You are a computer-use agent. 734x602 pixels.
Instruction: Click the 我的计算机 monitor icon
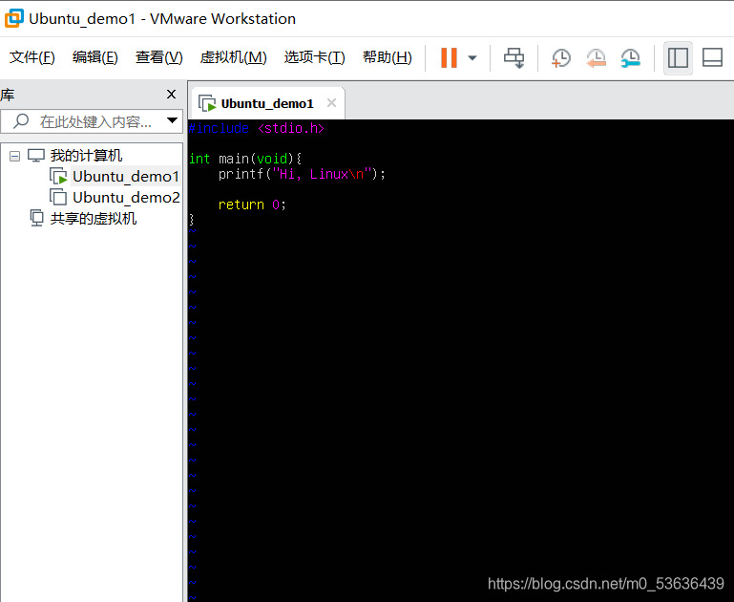pyautogui.click(x=36, y=155)
